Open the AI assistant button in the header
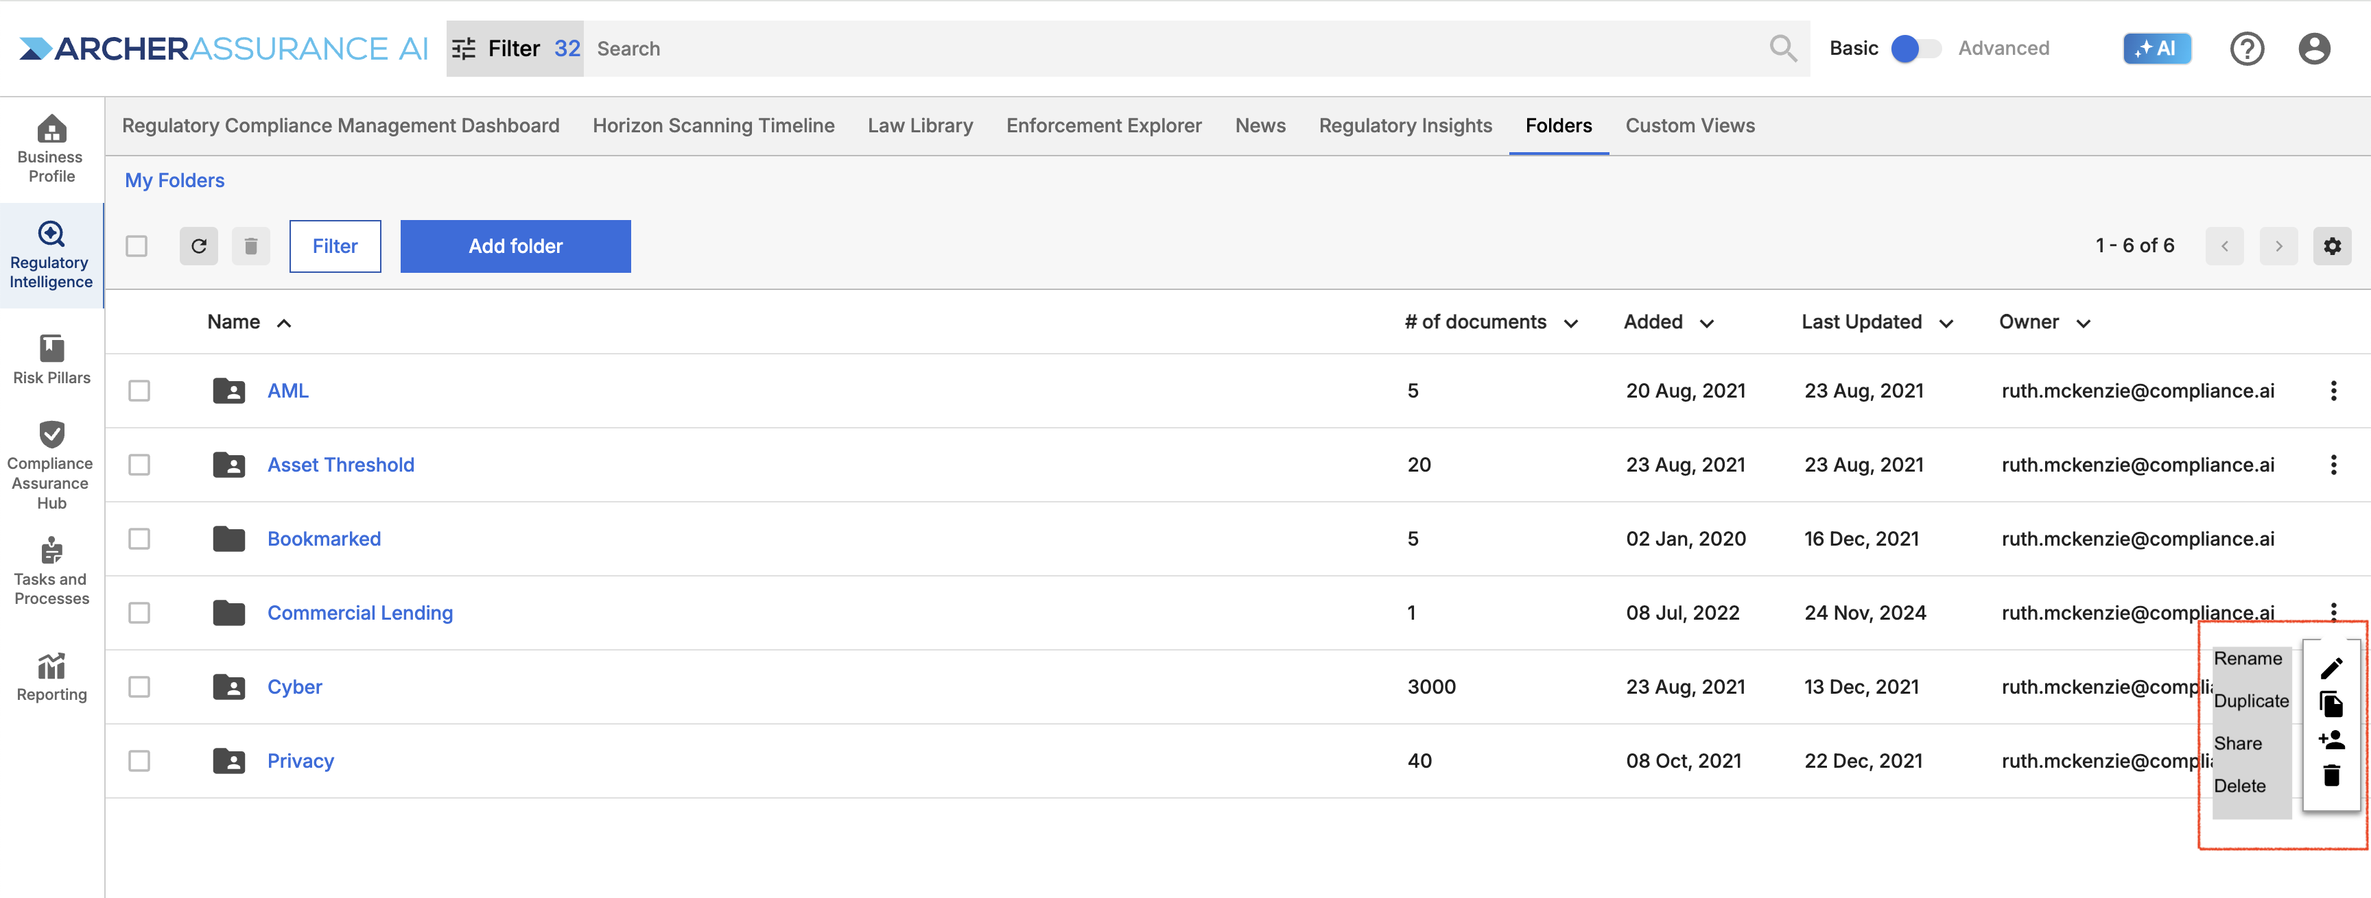 point(2158,48)
